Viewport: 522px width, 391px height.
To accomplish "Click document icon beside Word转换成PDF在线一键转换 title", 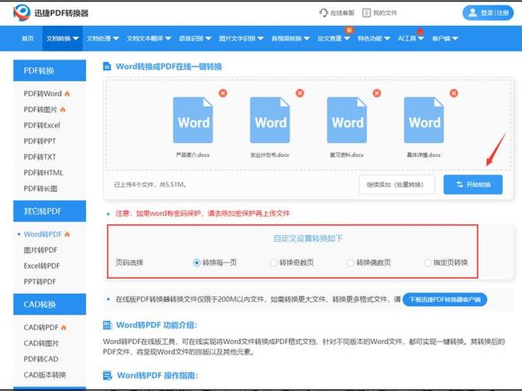I will pyautogui.click(x=107, y=66).
